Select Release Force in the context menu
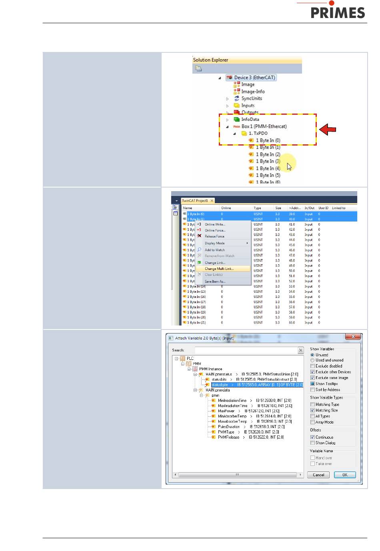 [214, 236]
